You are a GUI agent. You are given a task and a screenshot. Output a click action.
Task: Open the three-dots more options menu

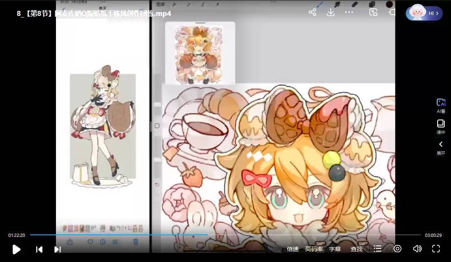point(349,13)
